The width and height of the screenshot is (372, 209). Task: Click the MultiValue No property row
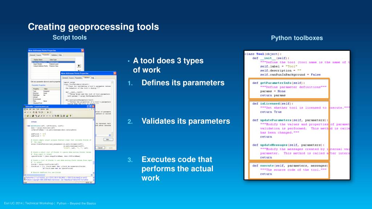point(46,95)
